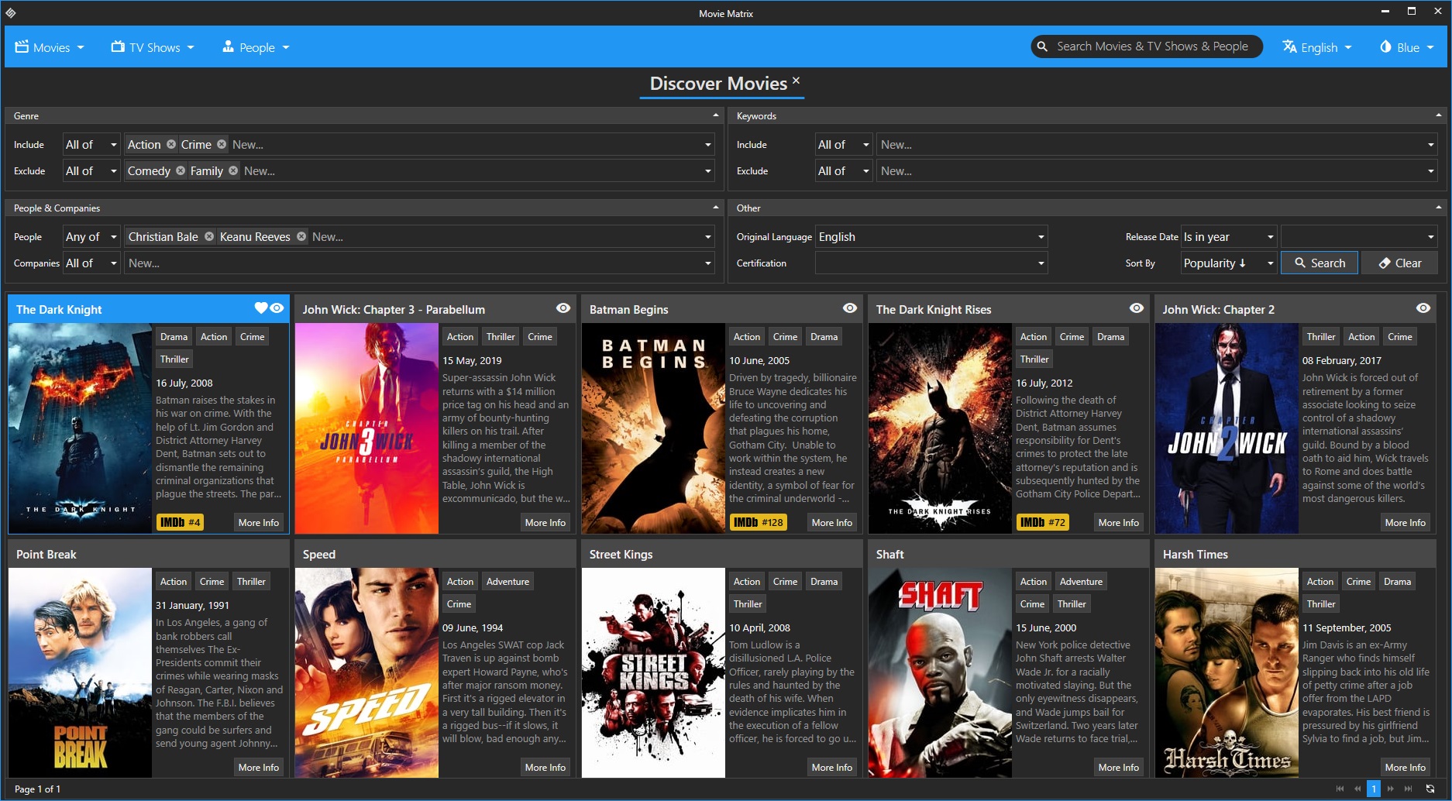Open People 'Any of' dropdown
Screen dimensions: 1452x801
(91, 236)
